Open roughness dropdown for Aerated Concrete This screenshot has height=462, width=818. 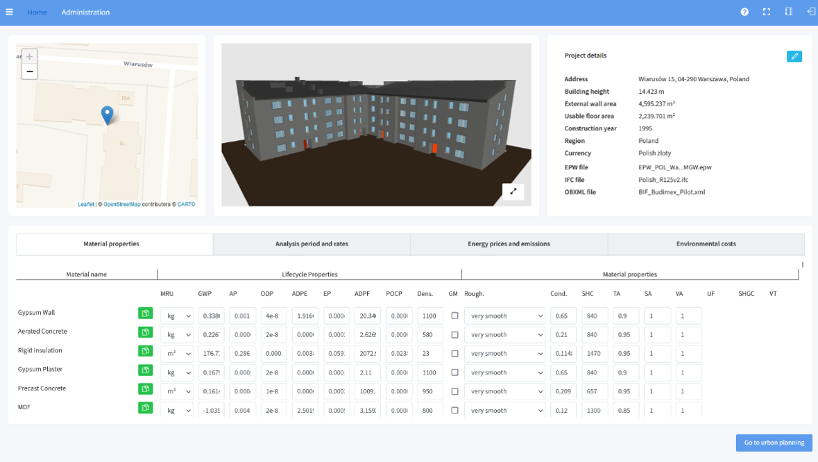504,335
